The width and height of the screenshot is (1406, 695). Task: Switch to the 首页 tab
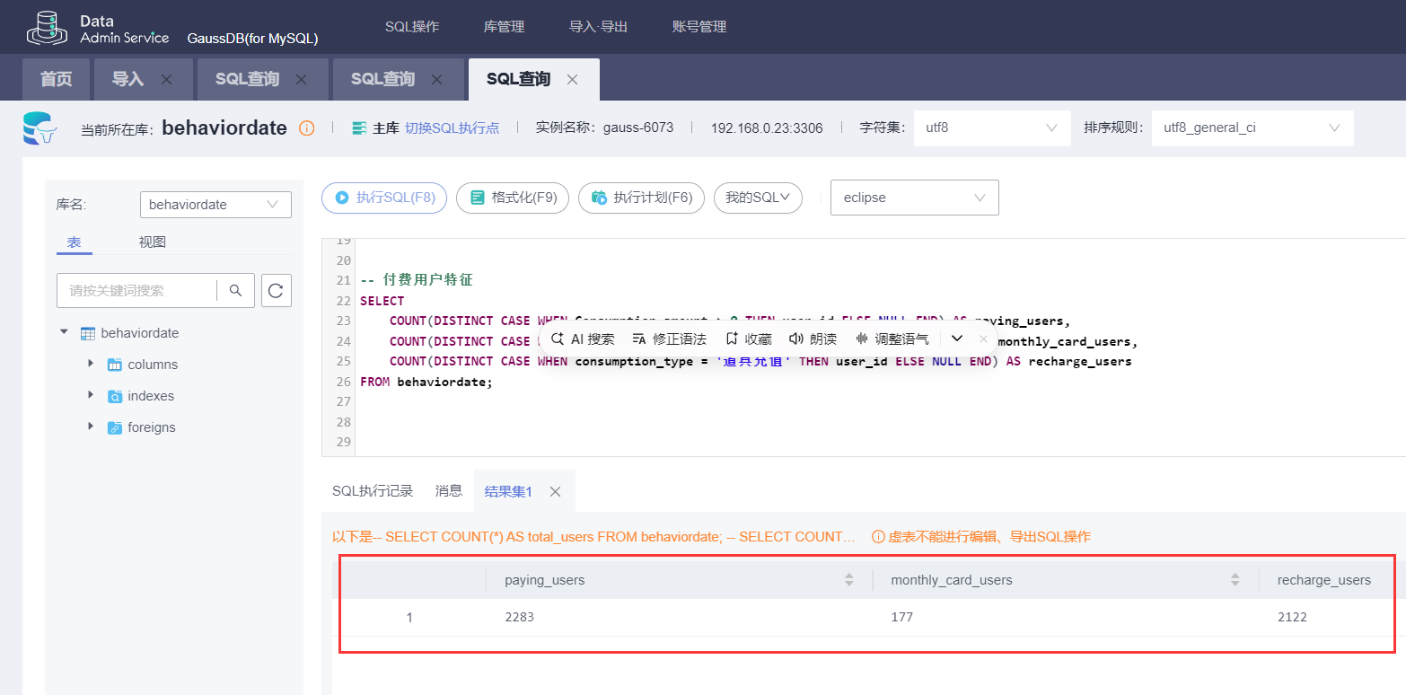click(56, 79)
